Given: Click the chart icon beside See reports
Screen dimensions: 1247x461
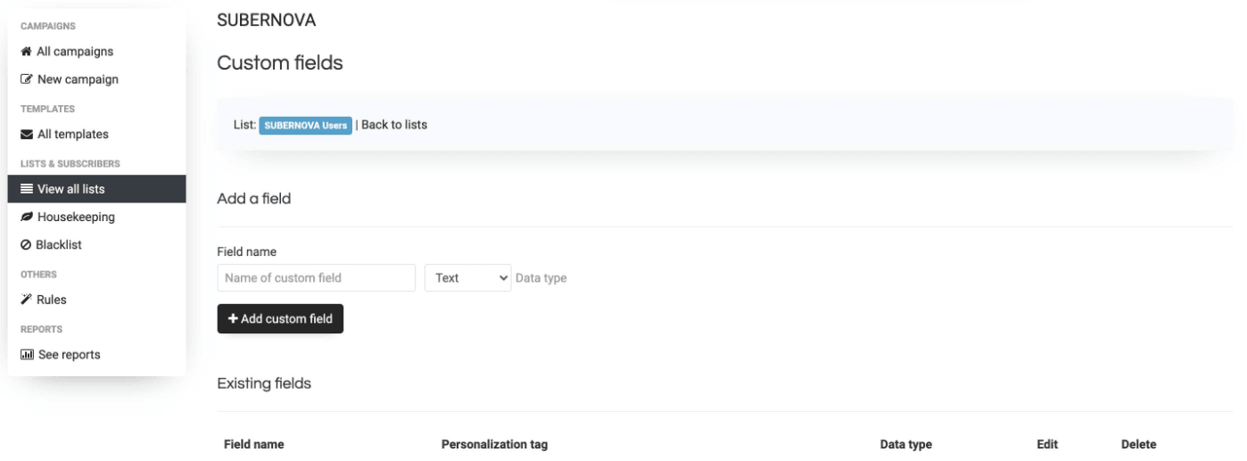Looking at the screenshot, I should point(27,355).
